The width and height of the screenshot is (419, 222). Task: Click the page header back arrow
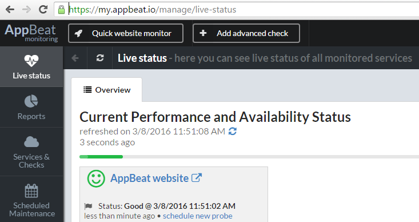[x=75, y=58]
